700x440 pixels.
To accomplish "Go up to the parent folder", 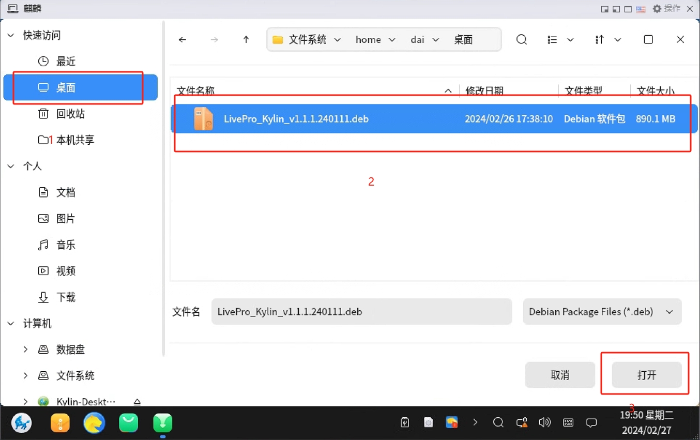I will [x=246, y=40].
